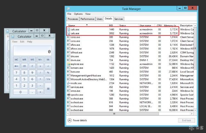Click the Calculator equals button
The image size is (206, 133).
coord(48,89)
